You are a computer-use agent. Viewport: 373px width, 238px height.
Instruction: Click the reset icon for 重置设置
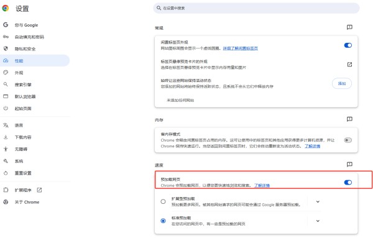coord(6,173)
